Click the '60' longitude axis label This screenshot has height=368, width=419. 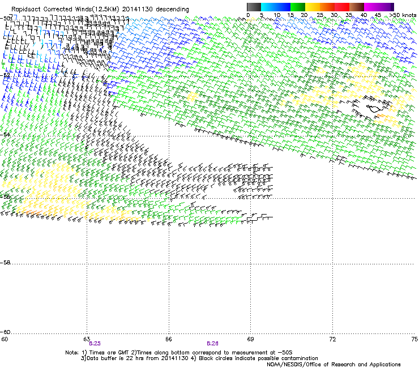(x=5, y=339)
